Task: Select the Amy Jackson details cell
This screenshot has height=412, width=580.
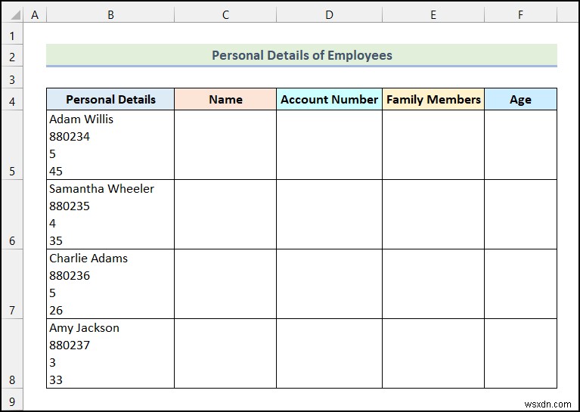Action: tap(110, 354)
